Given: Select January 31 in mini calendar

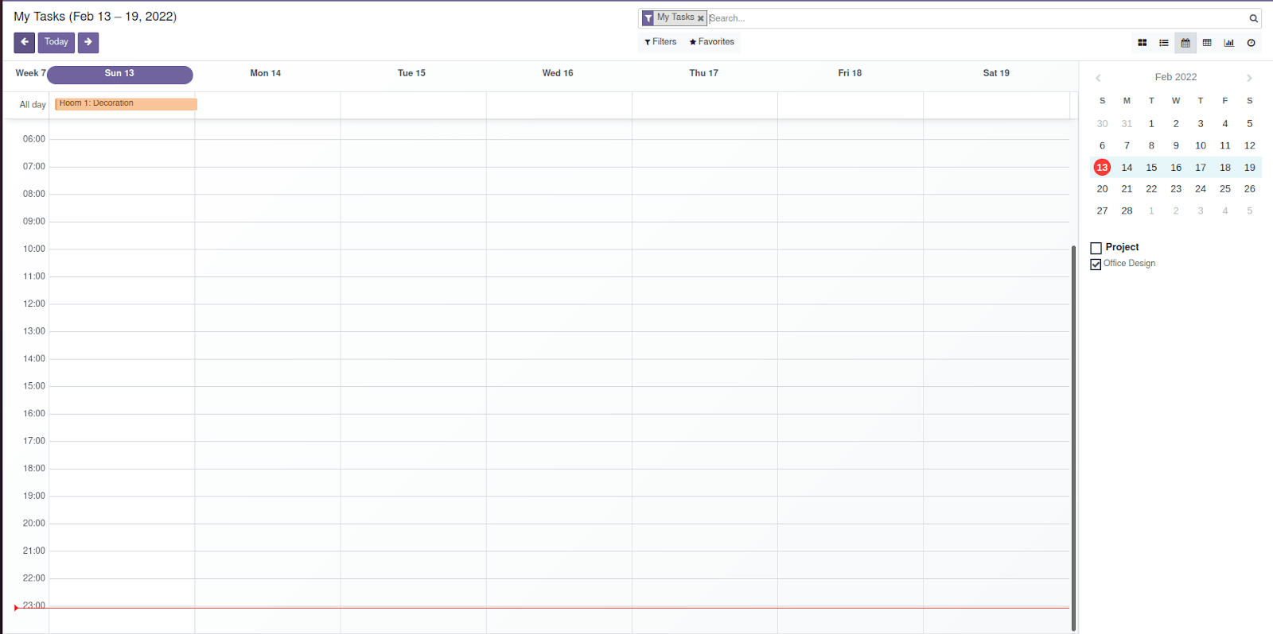Looking at the screenshot, I should [1127, 124].
